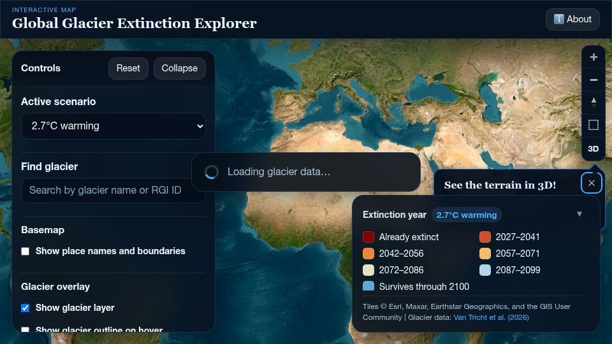Click the 'Survives through 2100' legend label
This screenshot has width=612, height=344.
[x=424, y=287]
